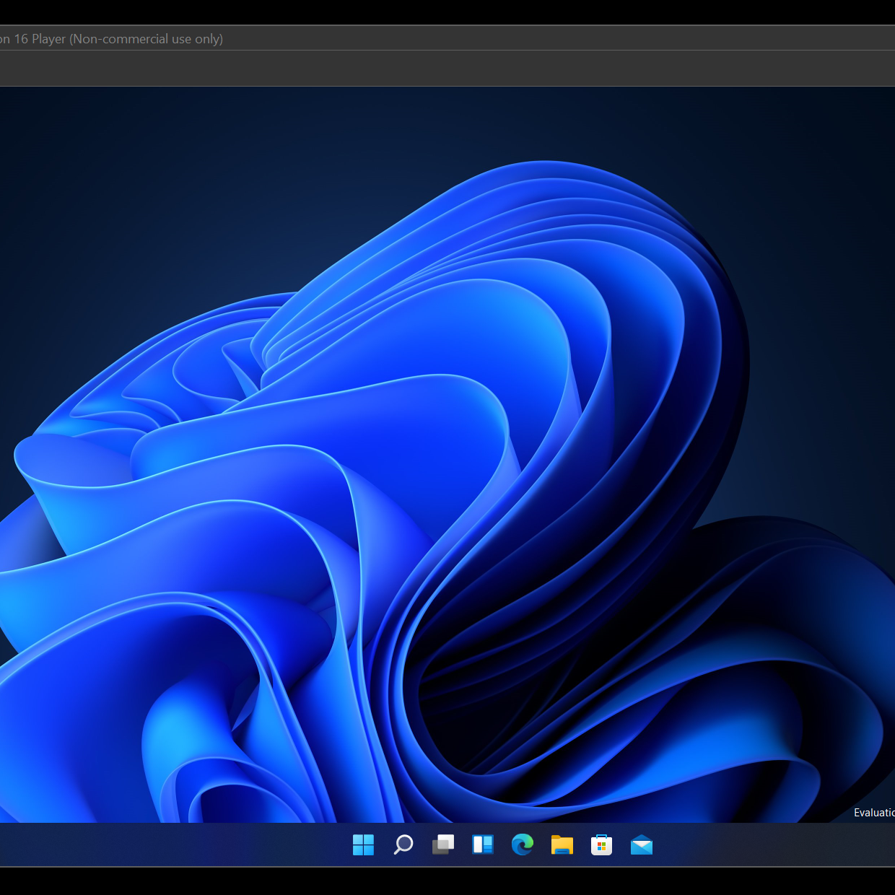Open the Widgets panel icon
The image size is (895, 895).
482,844
